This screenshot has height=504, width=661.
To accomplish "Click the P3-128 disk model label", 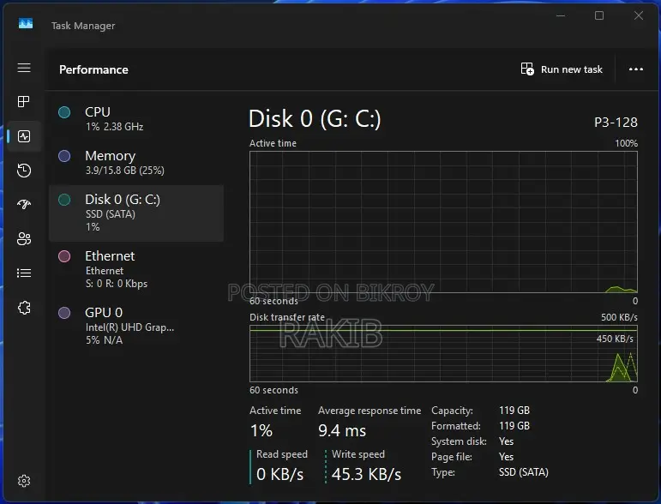I will 616,123.
